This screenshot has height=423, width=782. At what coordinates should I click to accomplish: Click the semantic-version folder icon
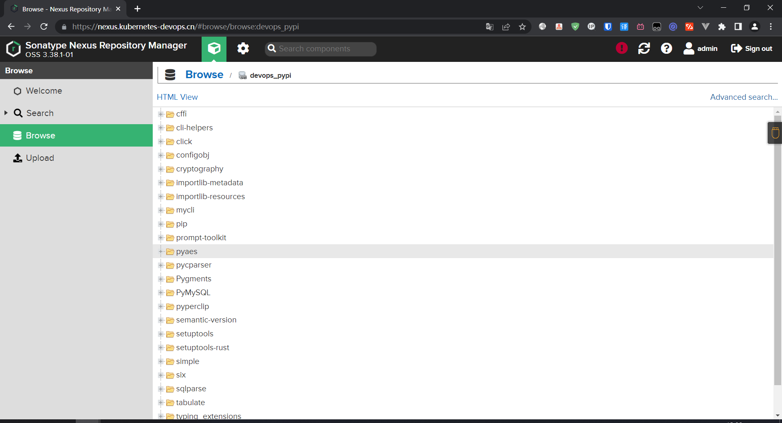170,320
